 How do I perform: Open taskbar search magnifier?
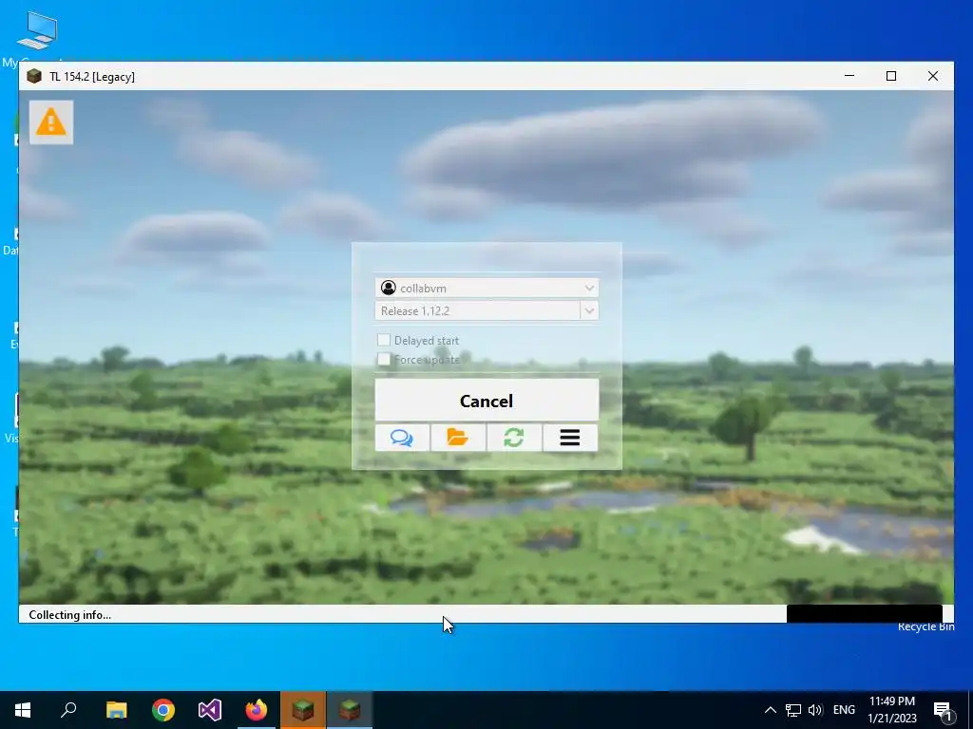pos(68,710)
